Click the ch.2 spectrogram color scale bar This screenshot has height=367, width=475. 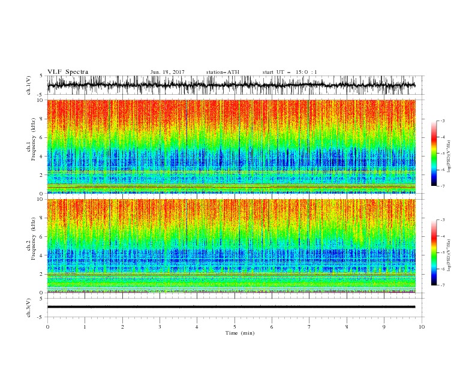[434, 252]
